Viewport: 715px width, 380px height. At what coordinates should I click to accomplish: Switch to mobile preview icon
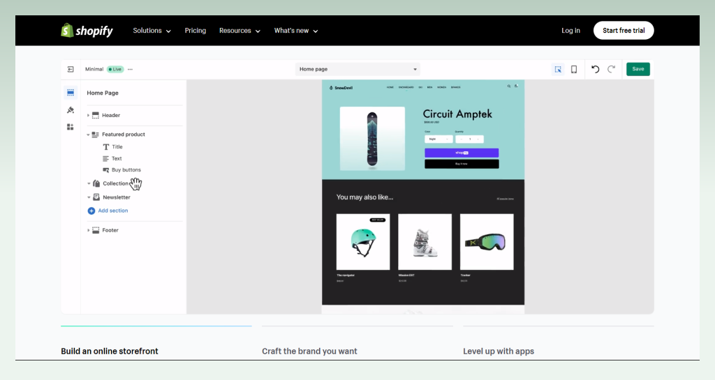click(x=574, y=69)
